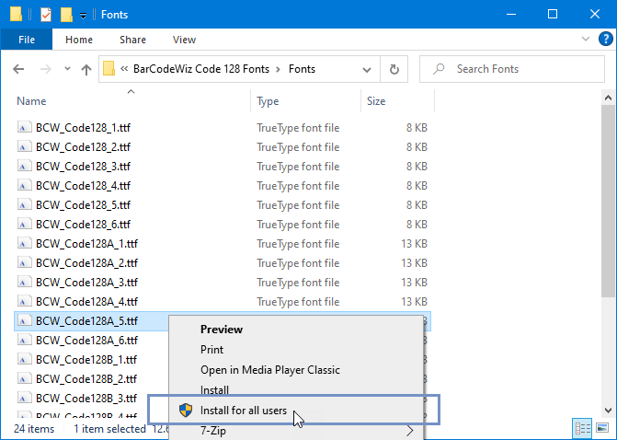Screen dimensions: 617x440
Task: Select BCW_Code128_1.ttf file
Action: (x=83, y=128)
